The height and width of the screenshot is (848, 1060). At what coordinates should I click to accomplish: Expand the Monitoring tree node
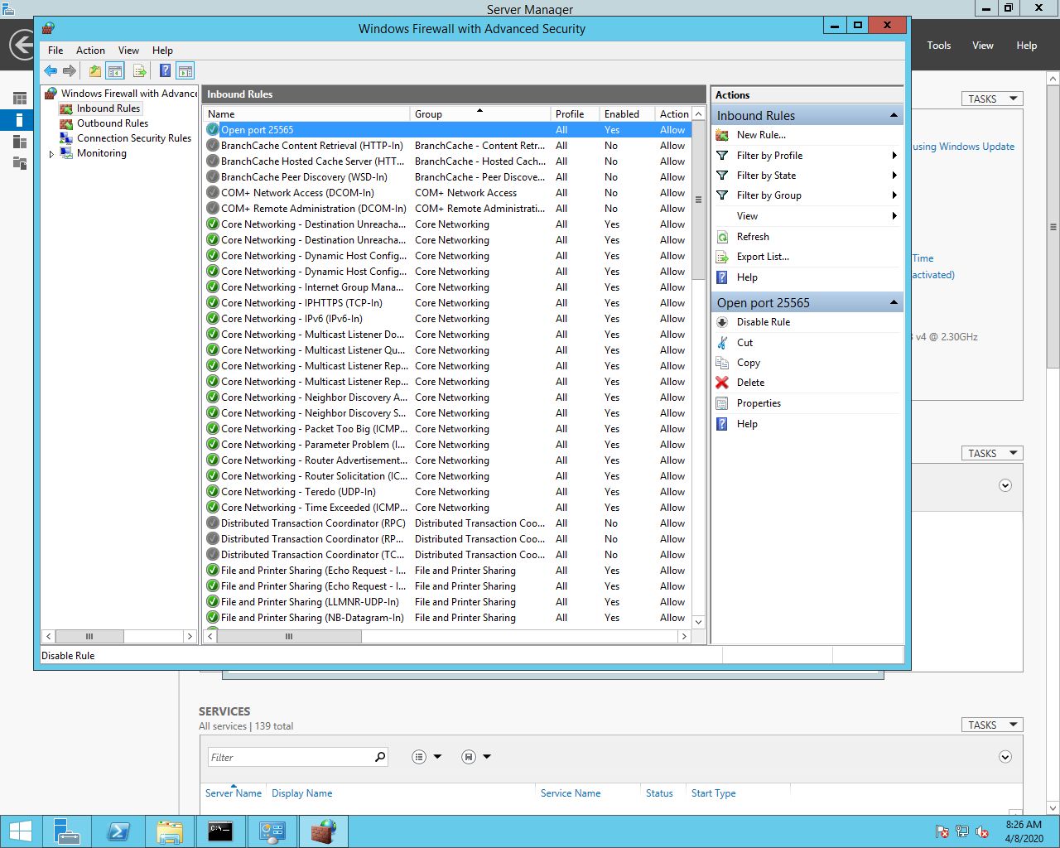[51, 154]
